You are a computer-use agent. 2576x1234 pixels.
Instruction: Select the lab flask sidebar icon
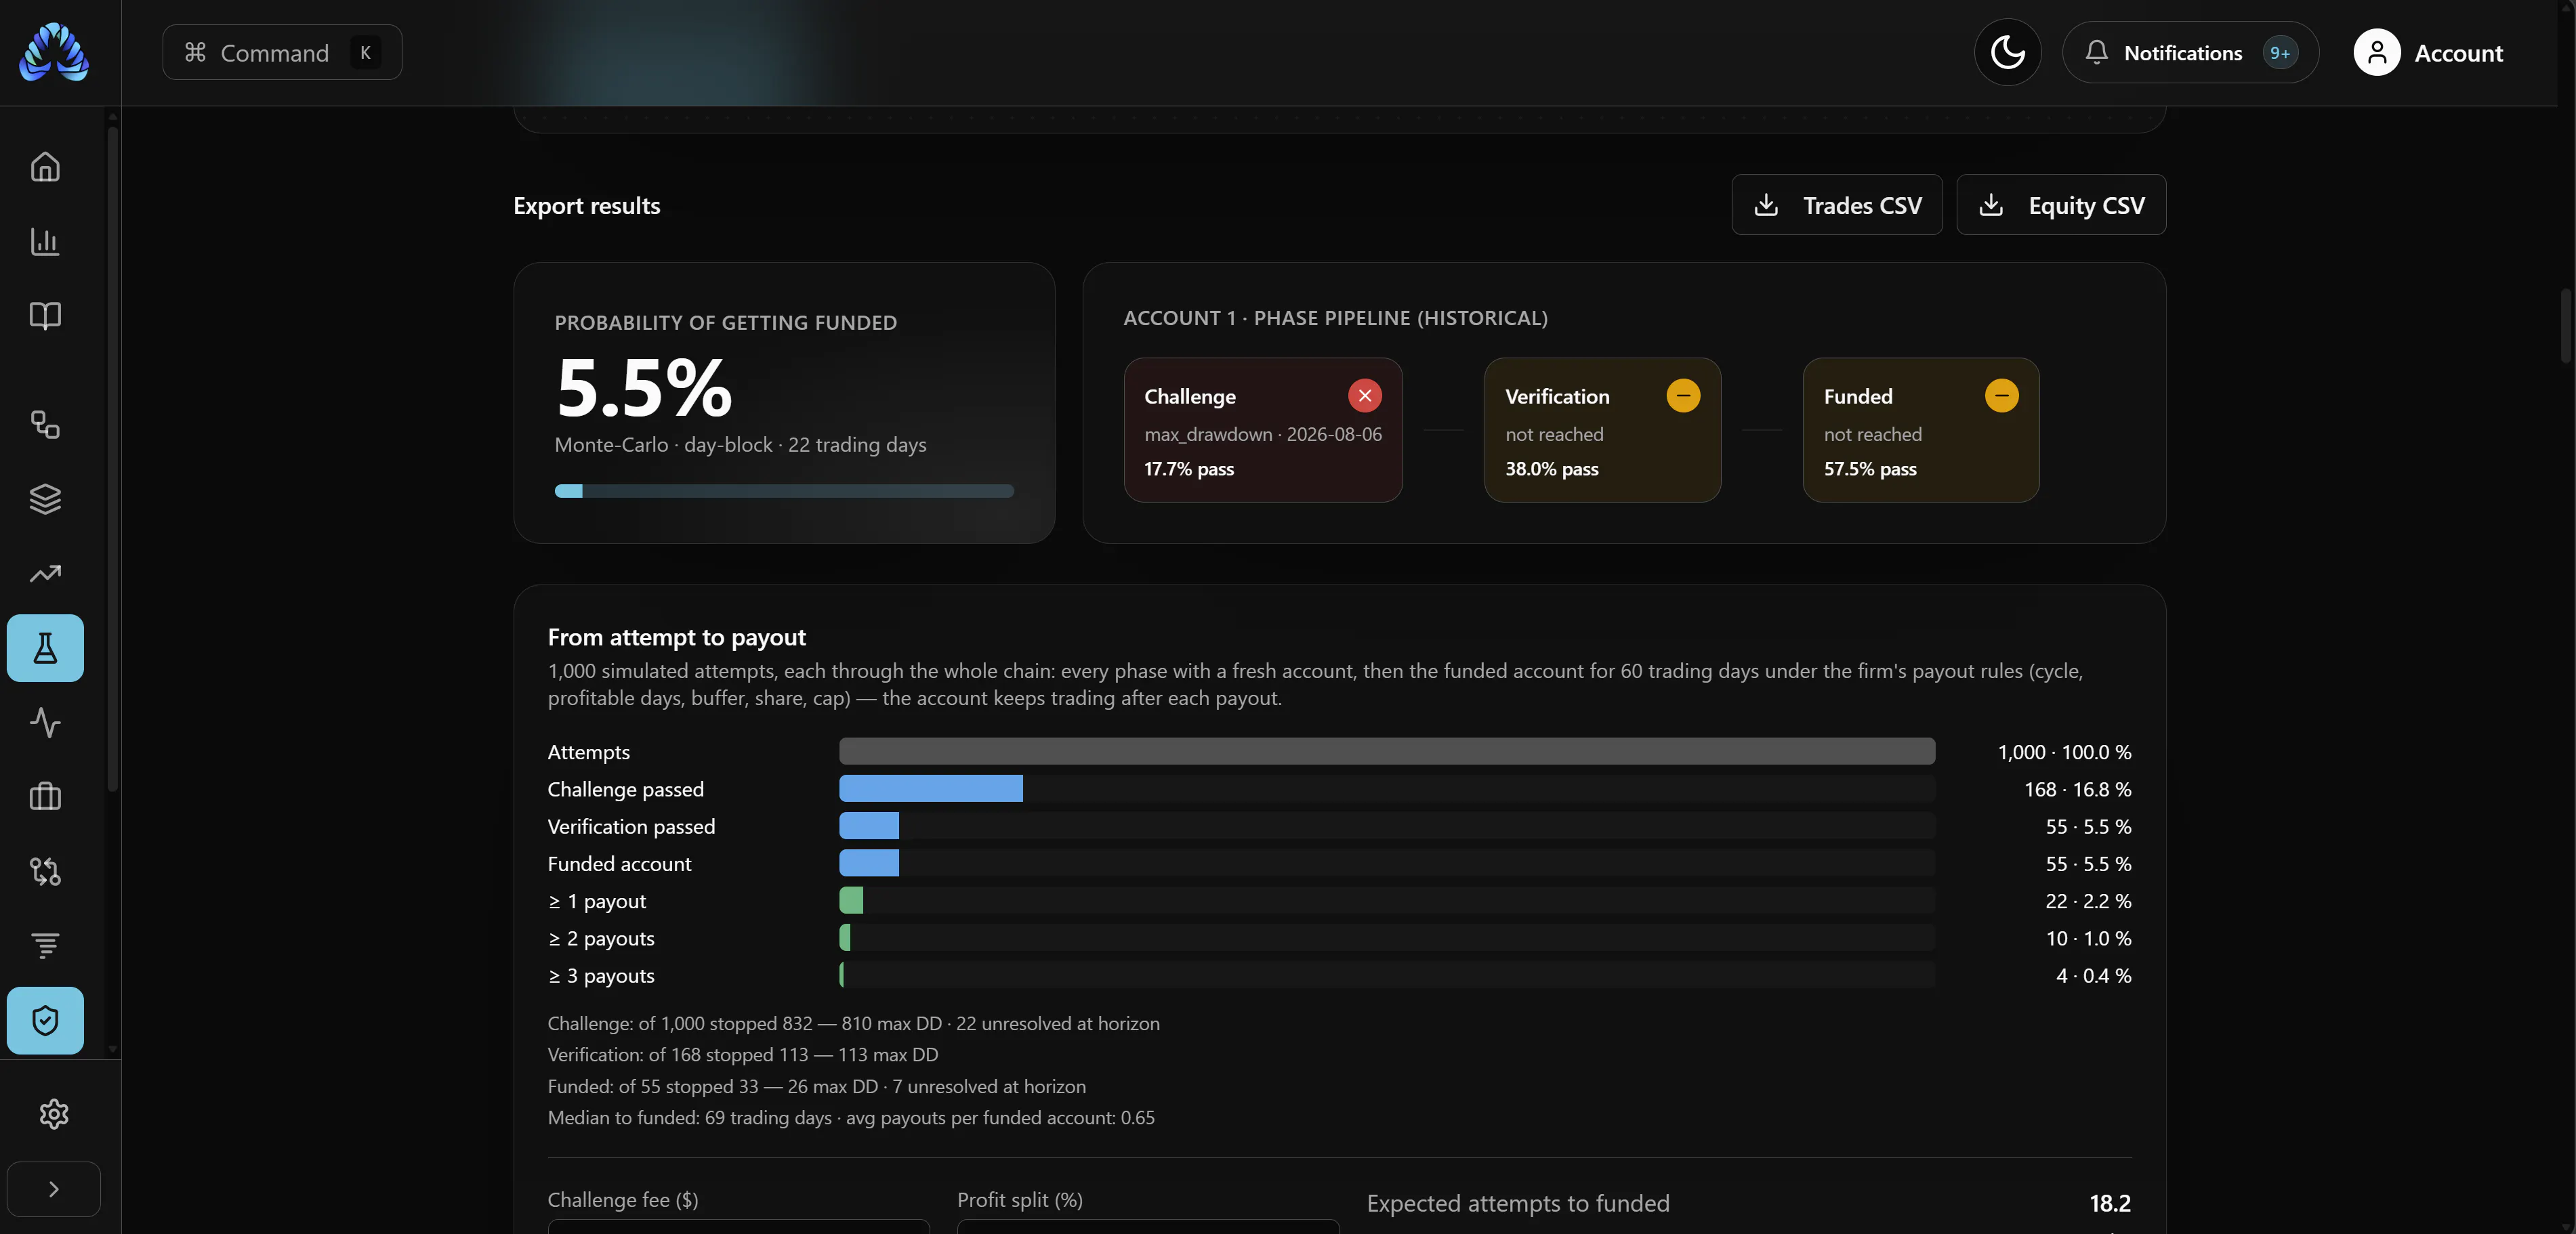pyautogui.click(x=45, y=648)
